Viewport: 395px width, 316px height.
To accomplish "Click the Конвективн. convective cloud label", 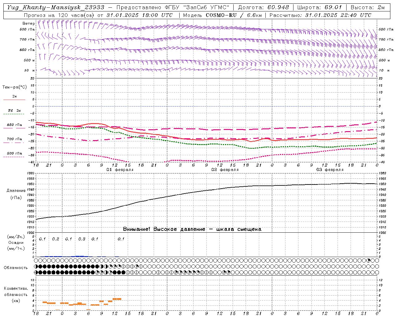I will coord(16,289).
